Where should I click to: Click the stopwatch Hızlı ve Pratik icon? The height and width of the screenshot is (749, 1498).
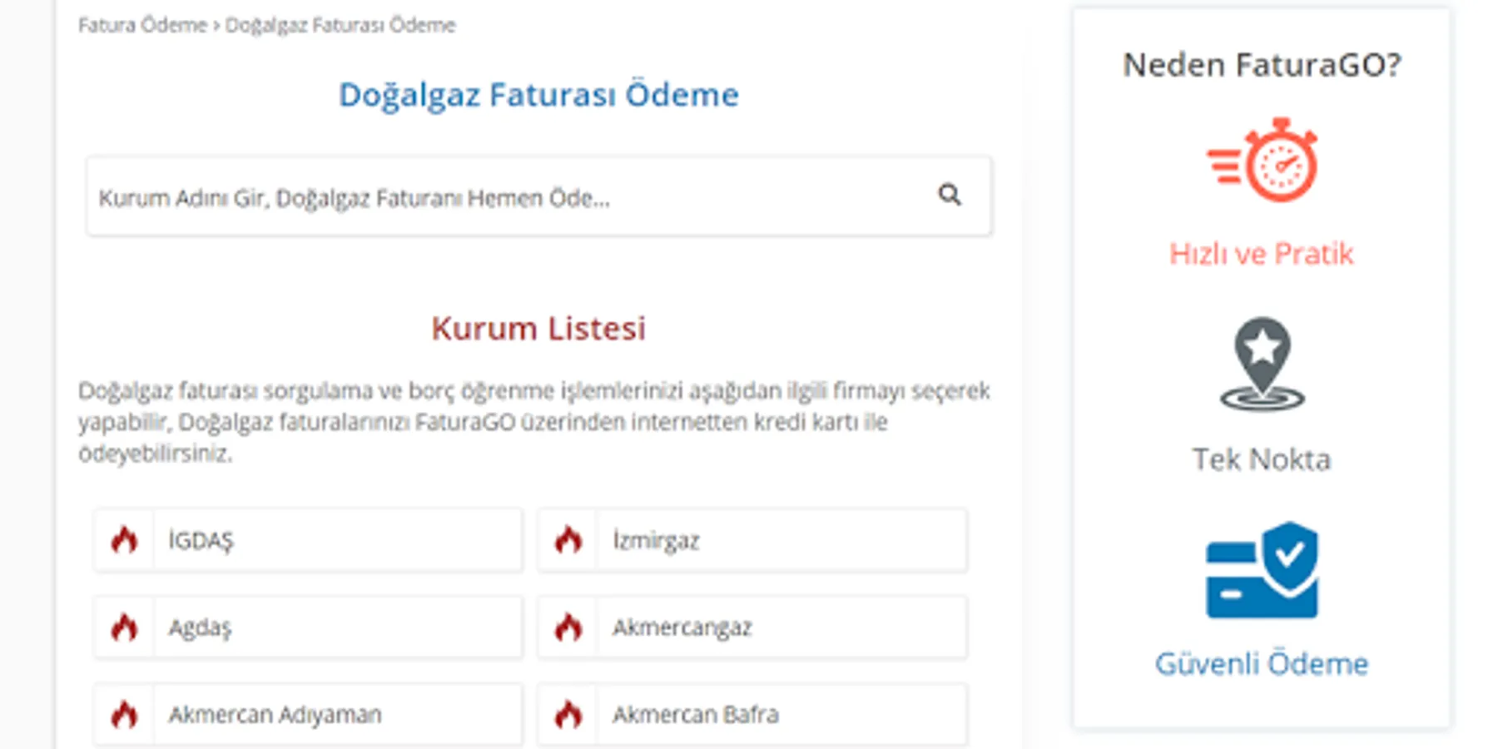[1262, 160]
